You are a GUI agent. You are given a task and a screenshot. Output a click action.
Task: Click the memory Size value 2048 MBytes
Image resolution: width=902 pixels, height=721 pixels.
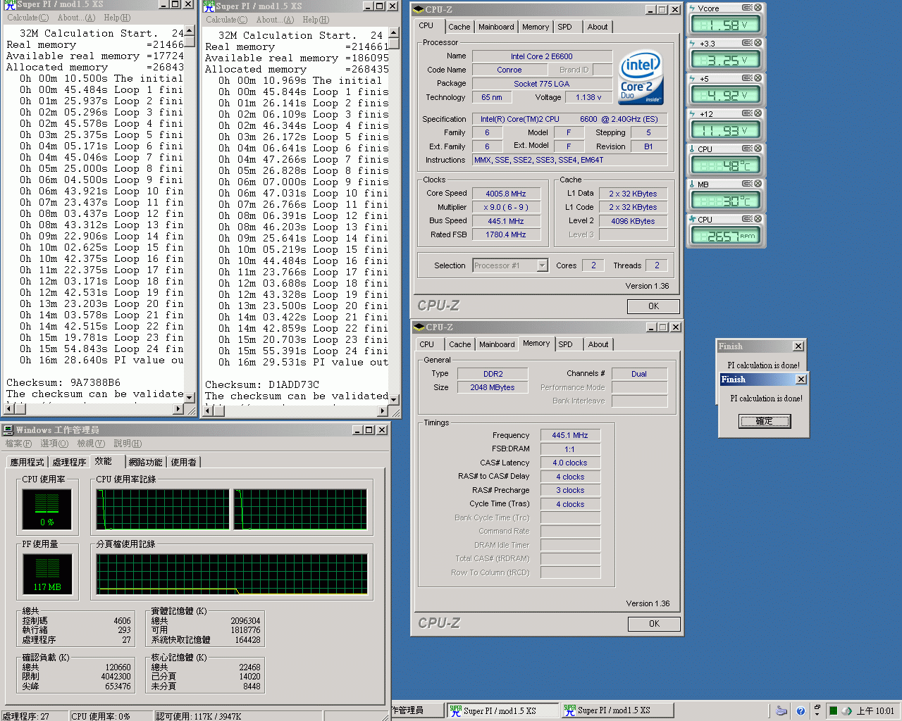pos(493,387)
